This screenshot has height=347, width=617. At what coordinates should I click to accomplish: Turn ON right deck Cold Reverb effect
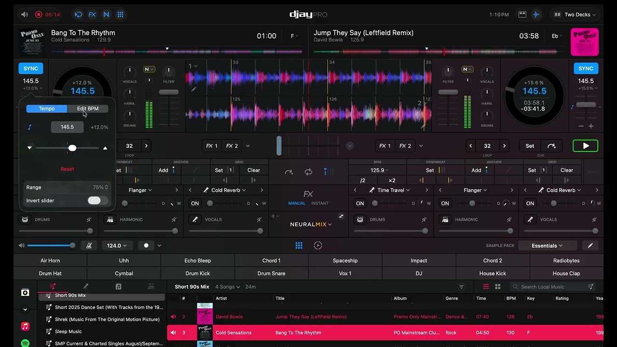click(x=530, y=203)
